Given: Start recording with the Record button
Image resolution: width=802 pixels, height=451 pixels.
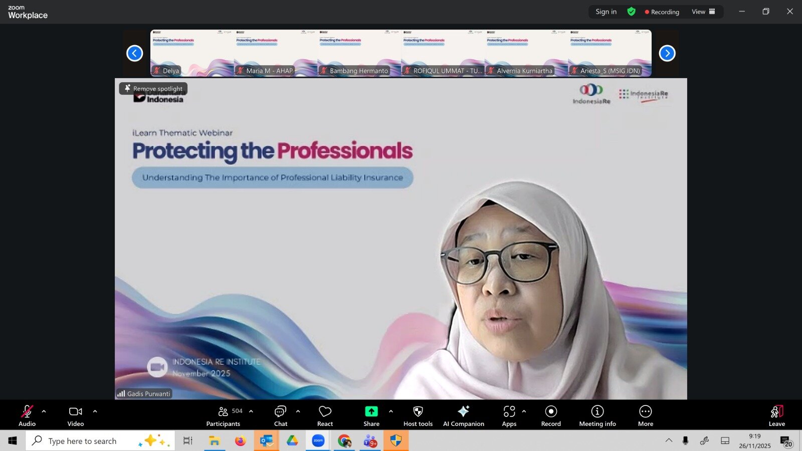Looking at the screenshot, I should coord(551,415).
